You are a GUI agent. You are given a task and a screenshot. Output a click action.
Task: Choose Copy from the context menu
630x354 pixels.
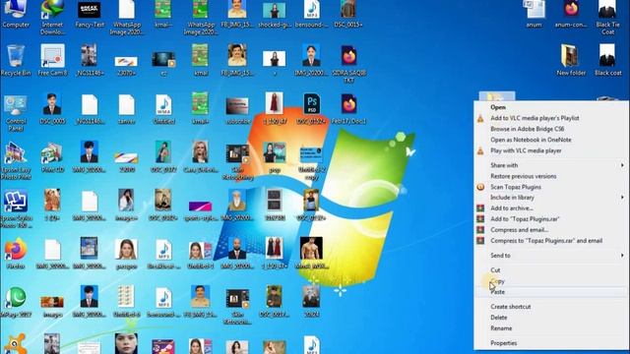(x=497, y=281)
